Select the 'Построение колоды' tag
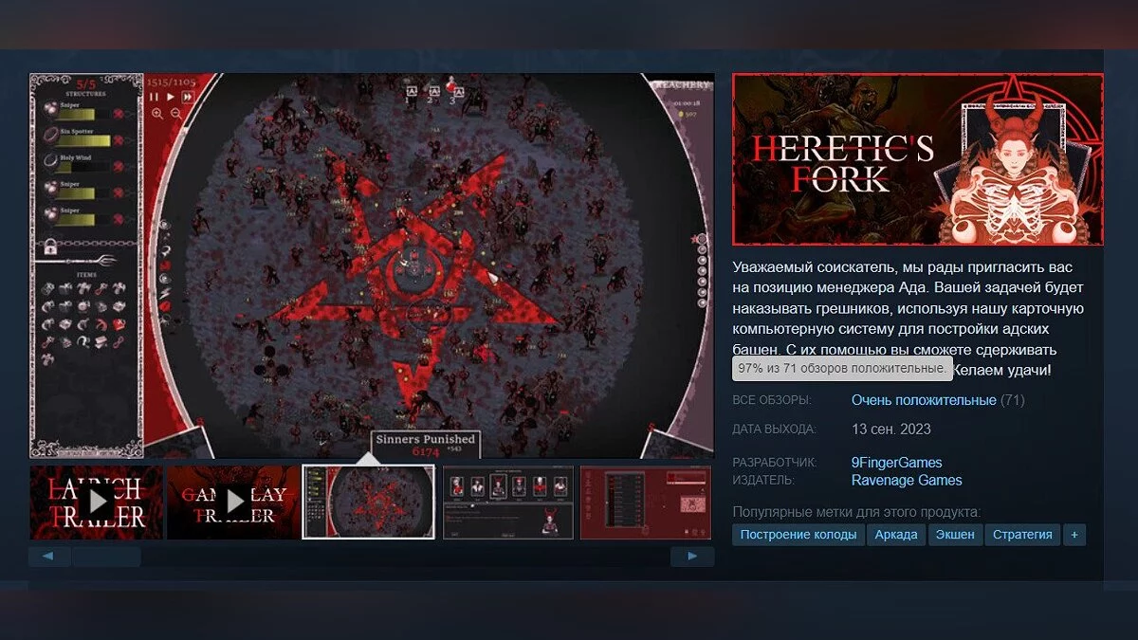 coord(798,535)
